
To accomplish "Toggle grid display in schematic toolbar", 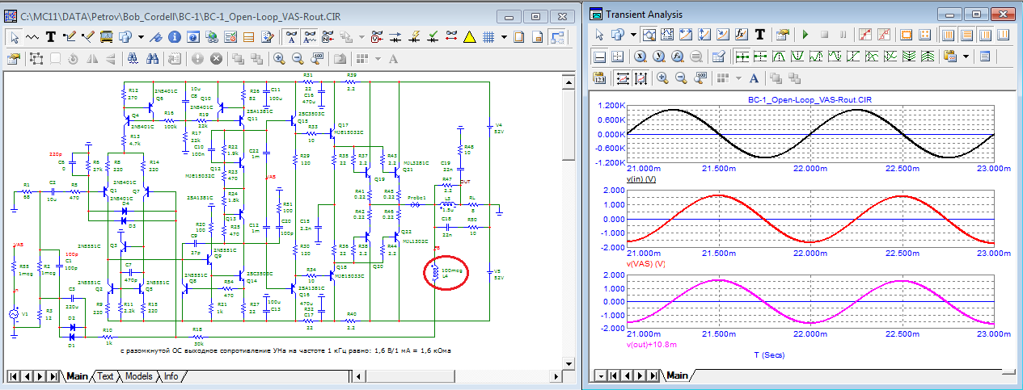I will pos(488,37).
